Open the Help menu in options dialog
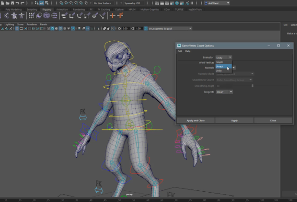 click(188, 51)
